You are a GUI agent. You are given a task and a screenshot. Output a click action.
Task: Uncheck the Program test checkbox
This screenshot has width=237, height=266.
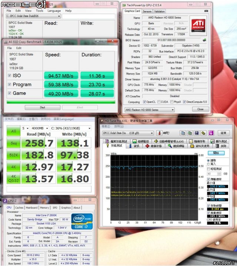click(x=10, y=84)
